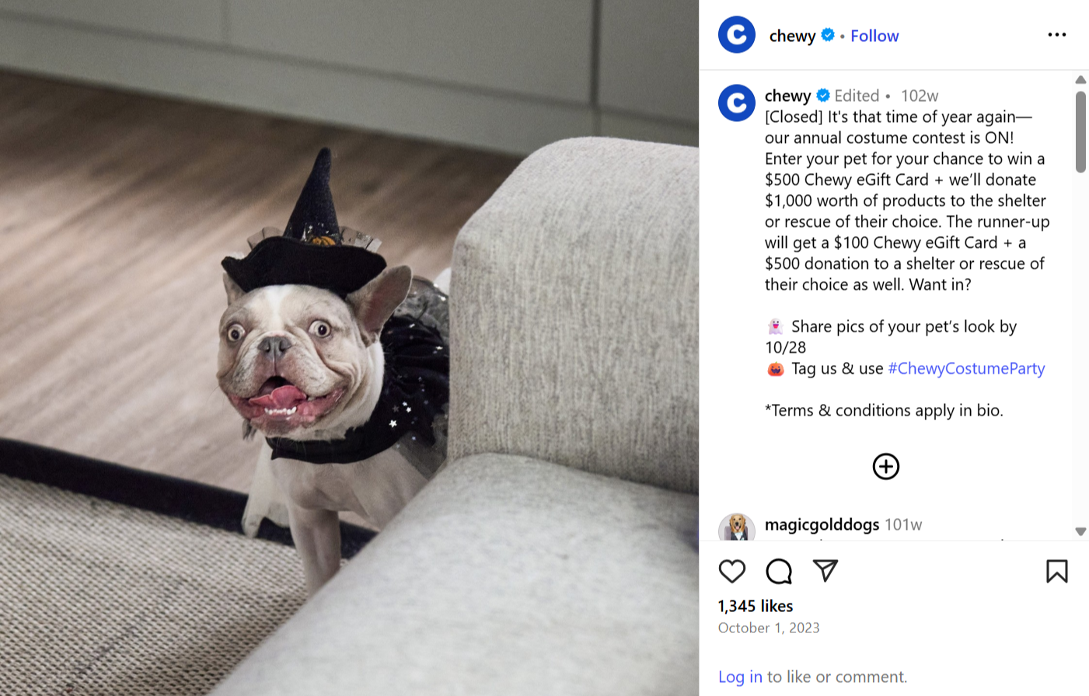Viewport: 1089px width, 696px height.
Task: Click Chewy avatar beside the caption
Action: pyautogui.click(x=737, y=103)
